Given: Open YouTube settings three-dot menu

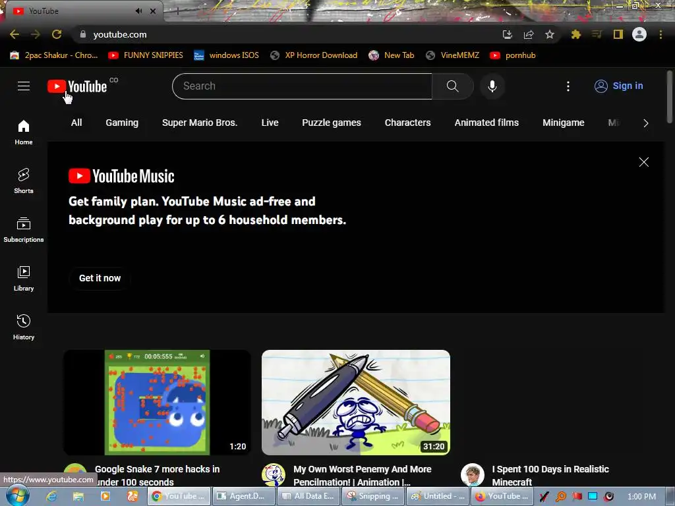Looking at the screenshot, I should click(x=568, y=86).
